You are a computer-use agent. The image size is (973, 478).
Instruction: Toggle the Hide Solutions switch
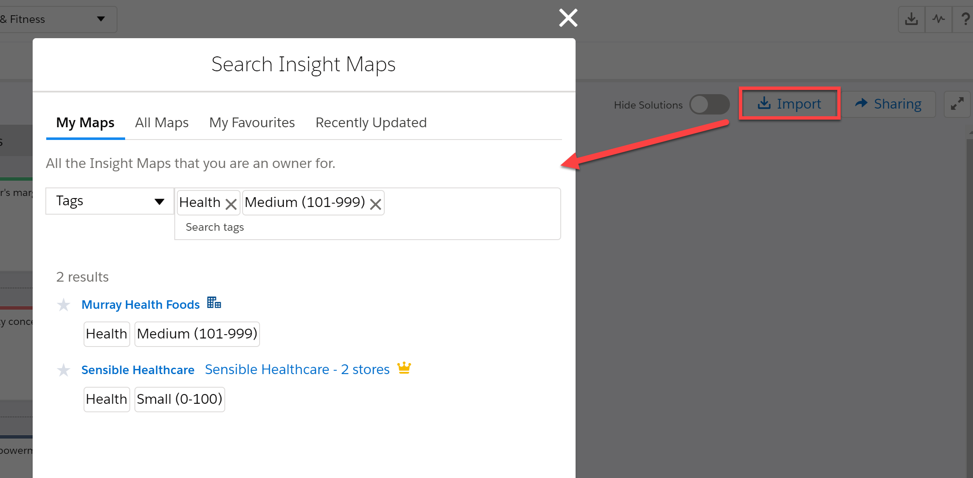pos(709,104)
